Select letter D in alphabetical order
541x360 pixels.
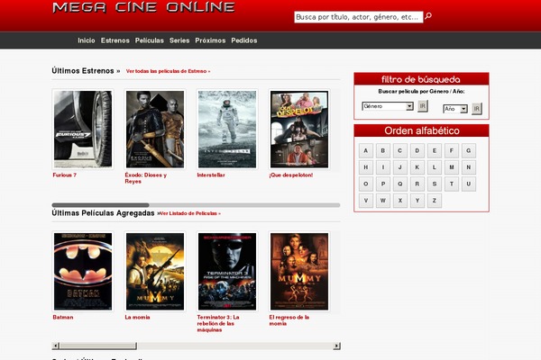coord(417,150)
